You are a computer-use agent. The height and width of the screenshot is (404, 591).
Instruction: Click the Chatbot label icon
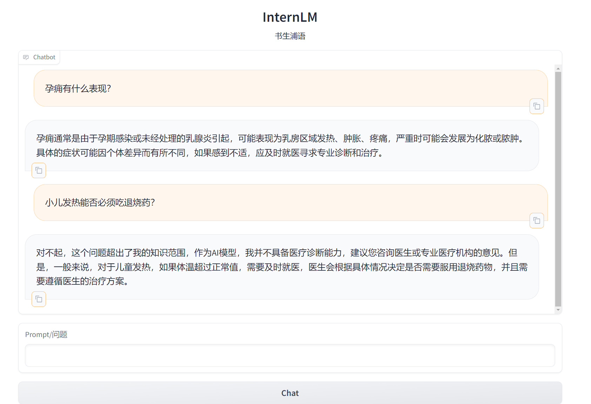pos(26,57)
